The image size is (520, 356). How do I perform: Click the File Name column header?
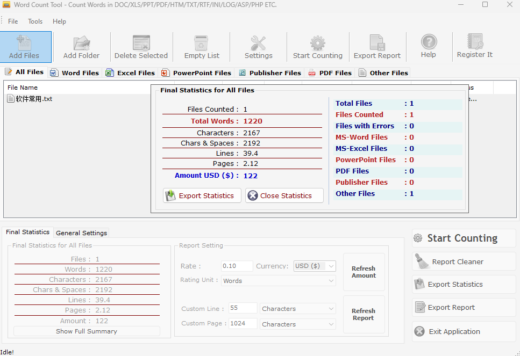point(23,88)
